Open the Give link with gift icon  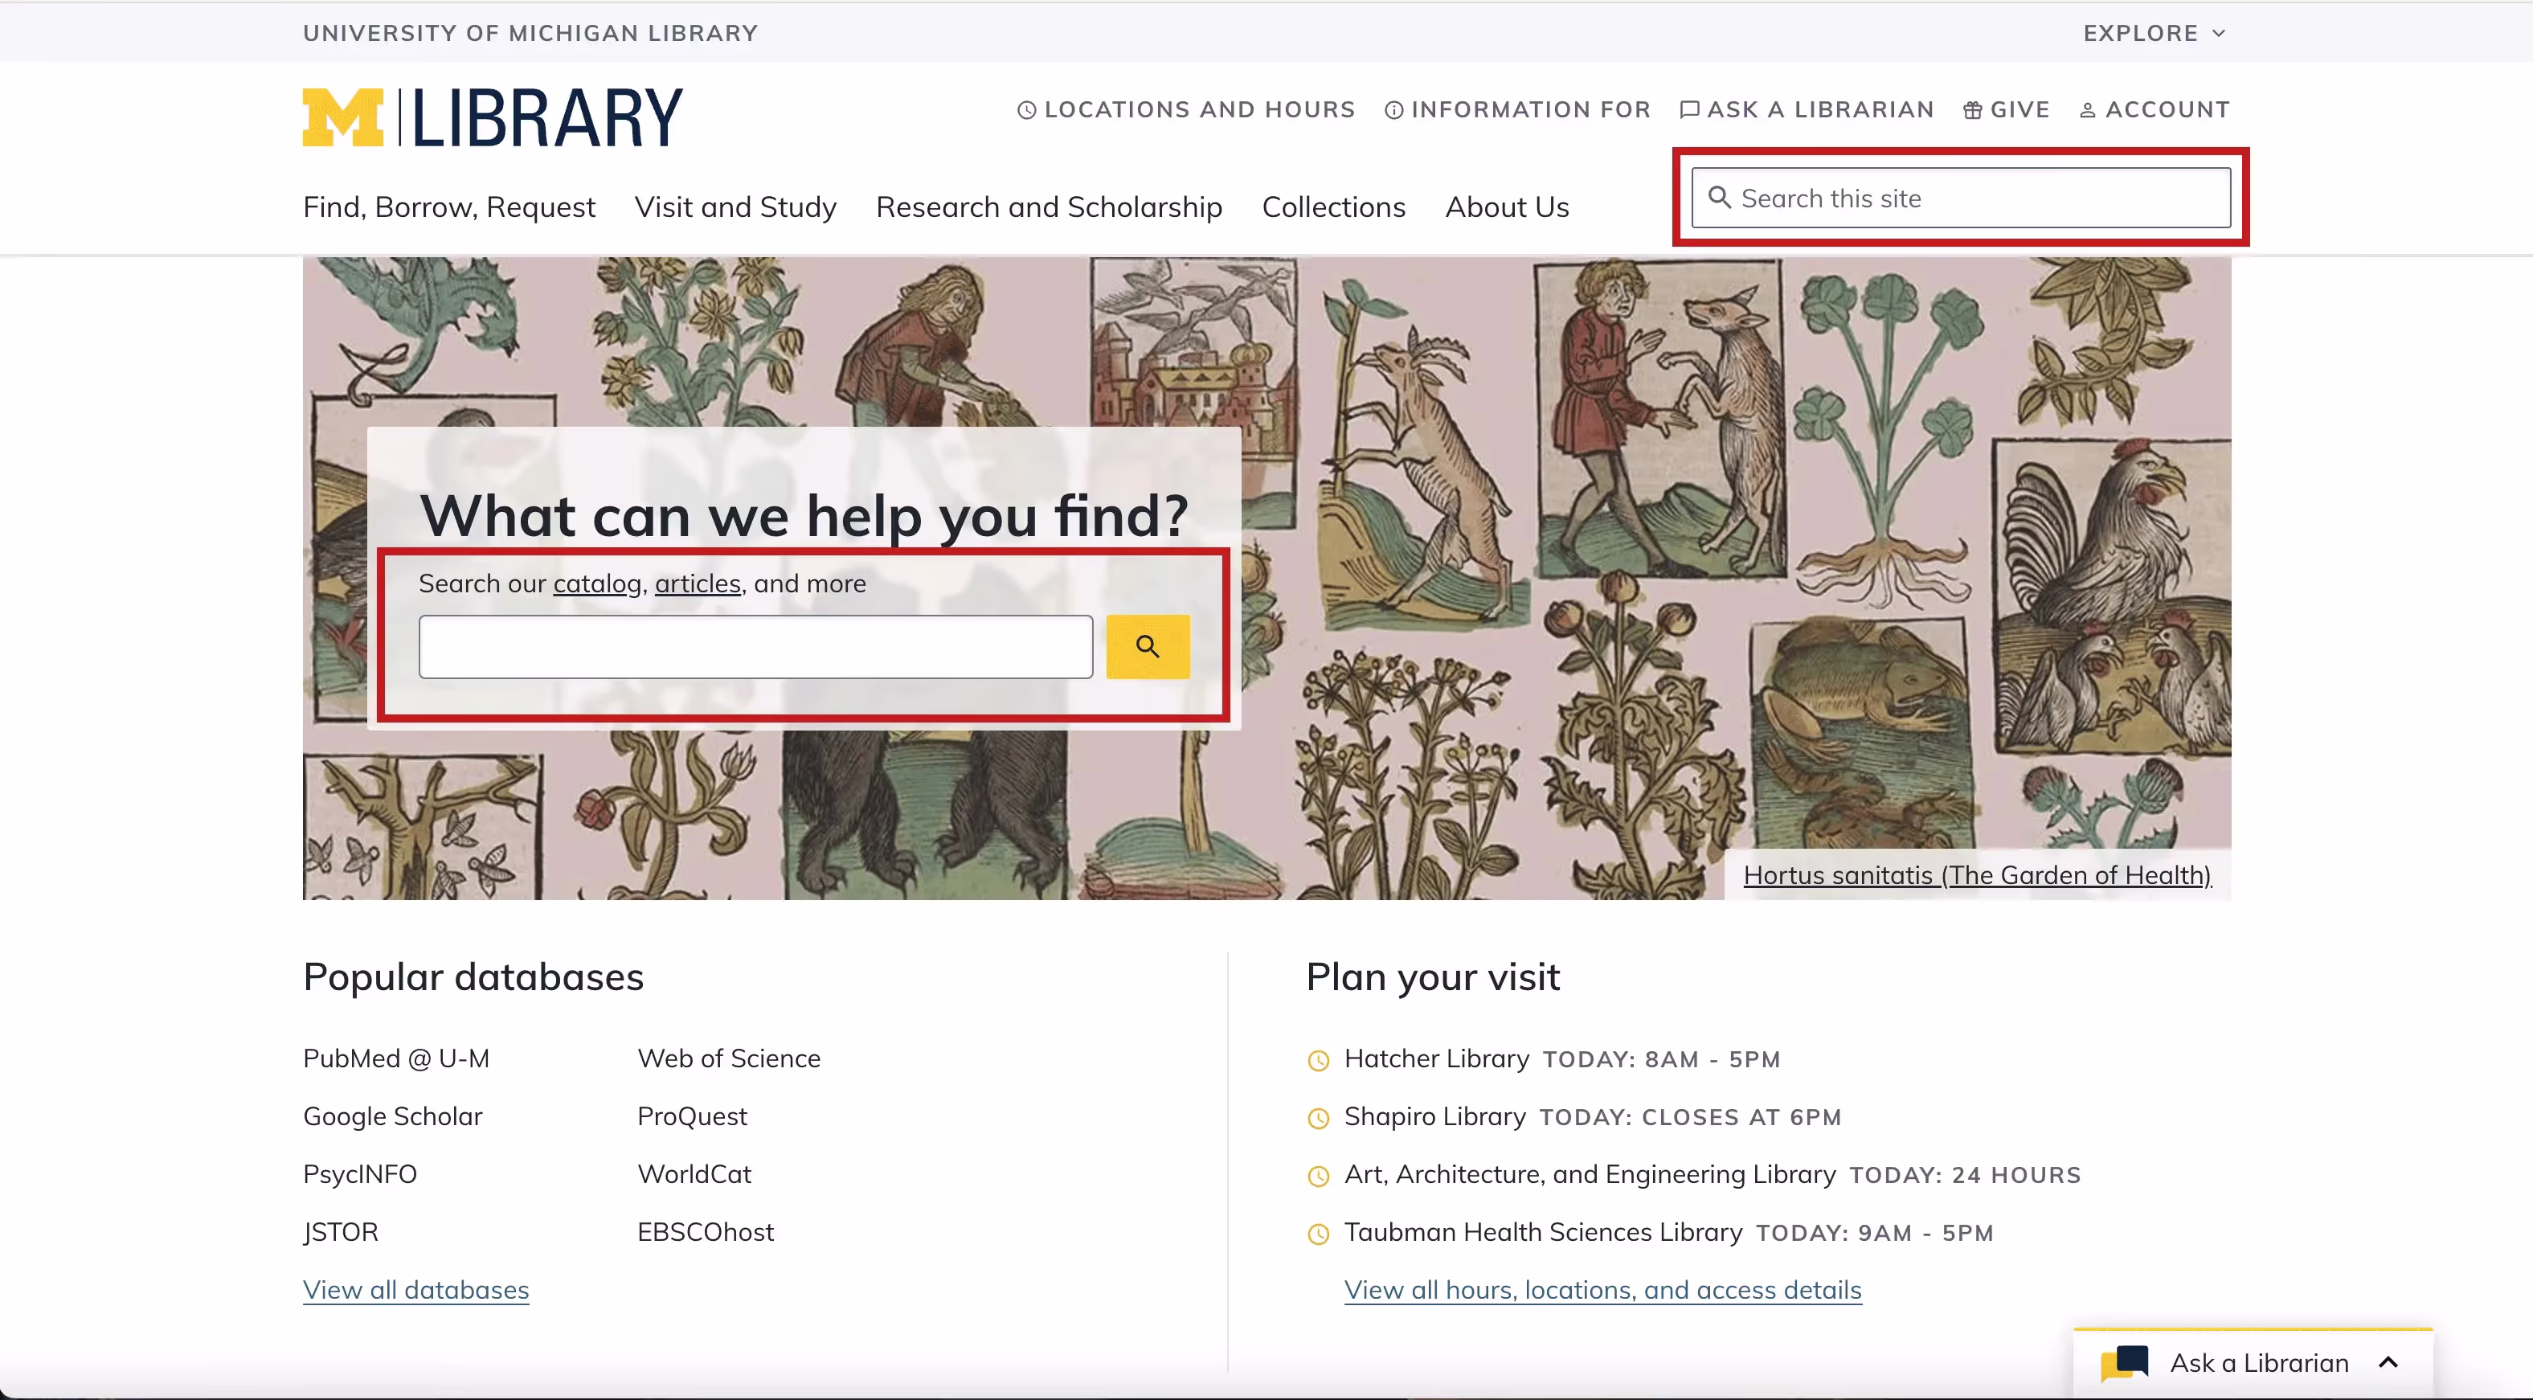[x=2006, y=109]
